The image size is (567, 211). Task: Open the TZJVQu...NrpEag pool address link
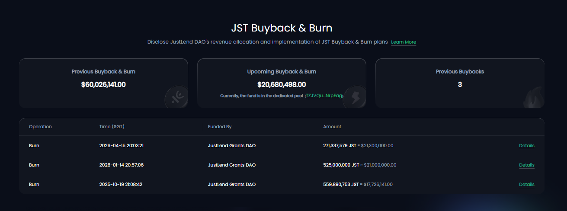[324, 96]
